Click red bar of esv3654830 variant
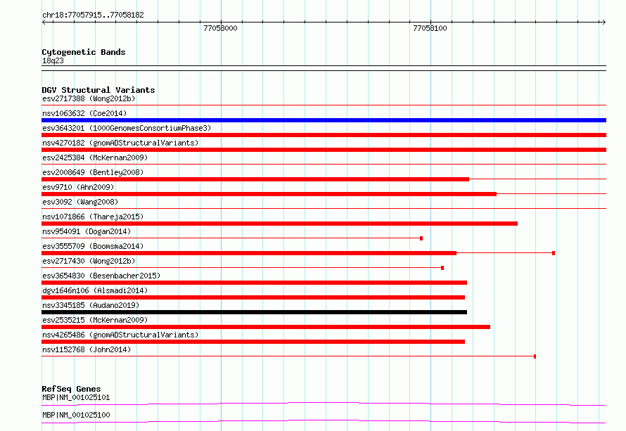Screen dimensions: 626x431 point(255,283)
